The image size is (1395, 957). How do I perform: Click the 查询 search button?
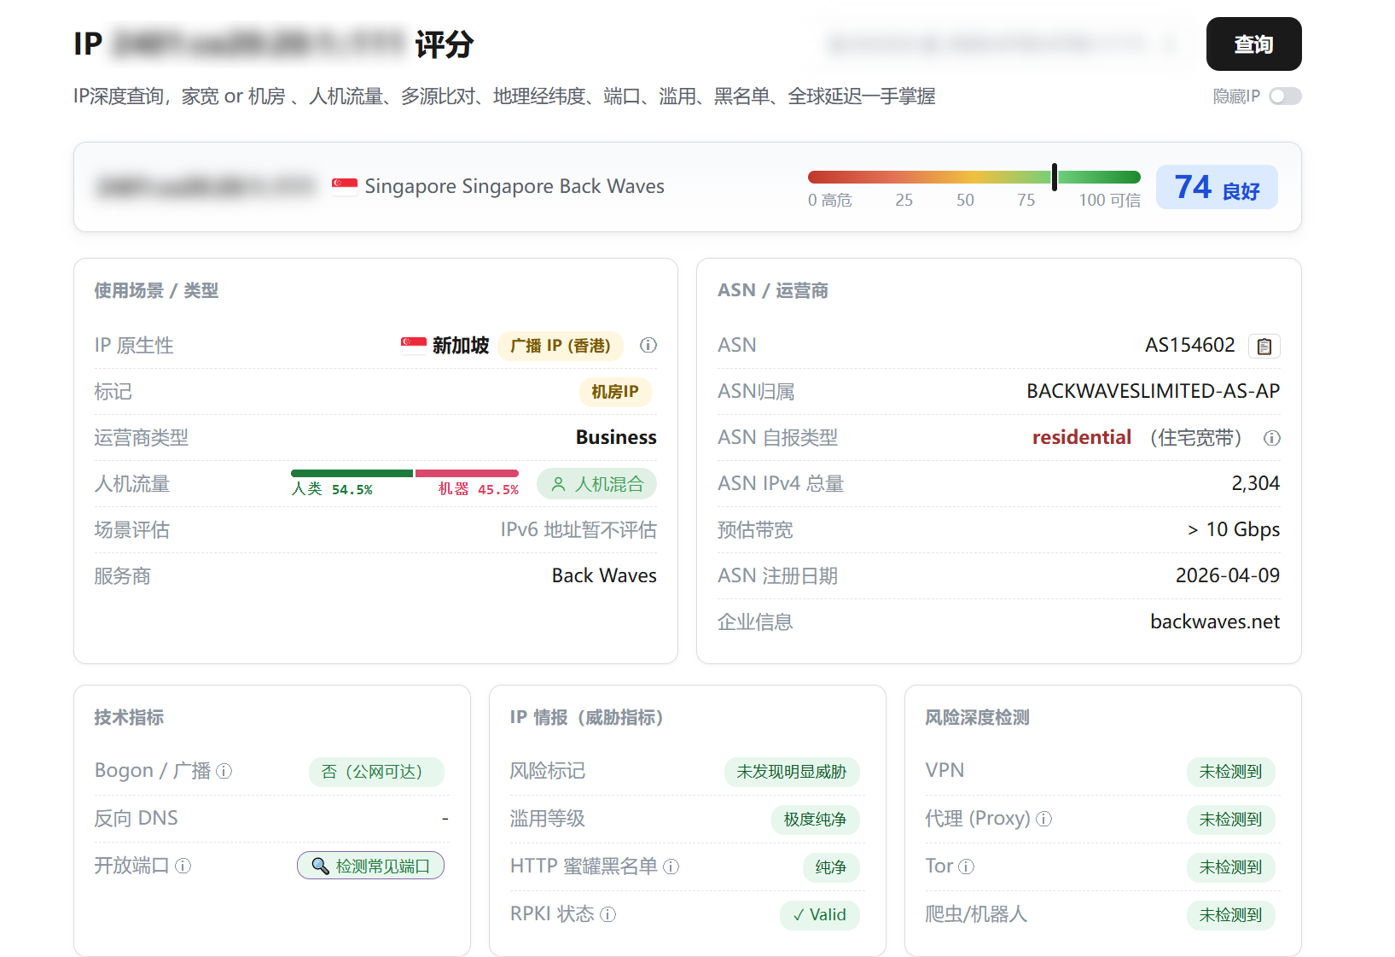pos(1253,44)
